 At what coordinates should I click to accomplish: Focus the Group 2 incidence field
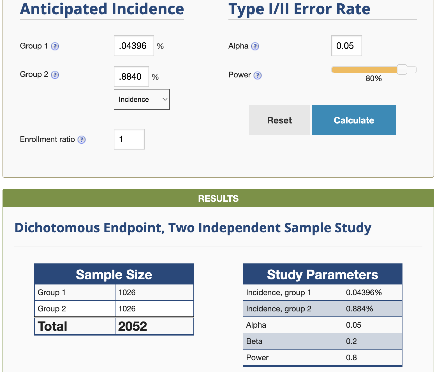click(131, 77)
